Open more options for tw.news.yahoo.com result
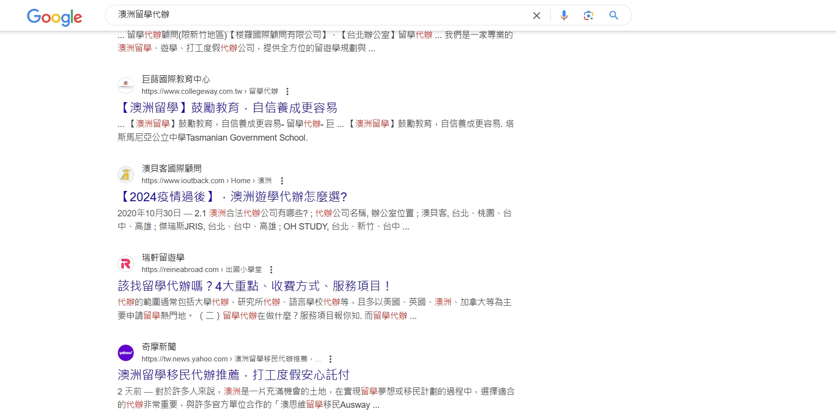 click(x=330, y=359)
